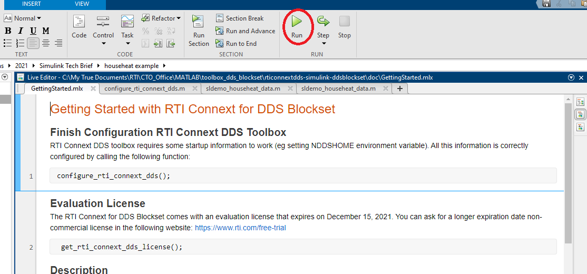Select the configure_rti_connext_dds.m tab

(144, 89)
